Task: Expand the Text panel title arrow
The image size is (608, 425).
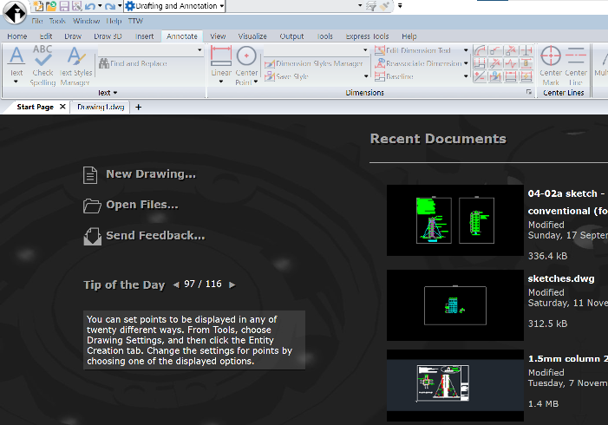Action: coord(115,93)
